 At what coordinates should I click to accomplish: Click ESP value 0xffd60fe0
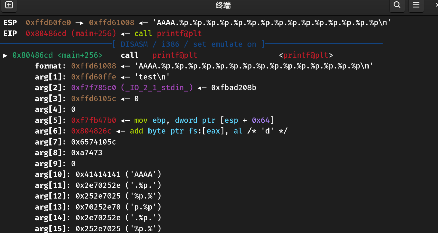(x=48, y=23)
